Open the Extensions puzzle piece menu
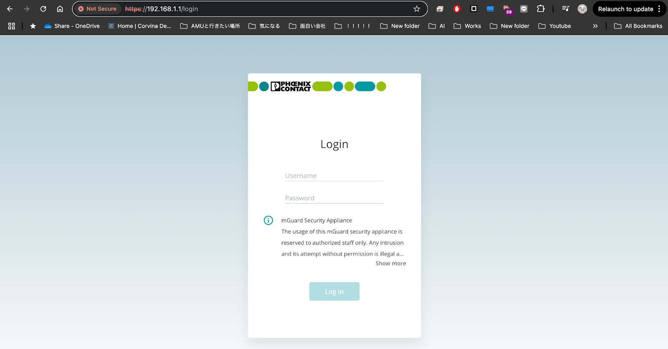This screenshot has width=668, height=349. [541, 9]
